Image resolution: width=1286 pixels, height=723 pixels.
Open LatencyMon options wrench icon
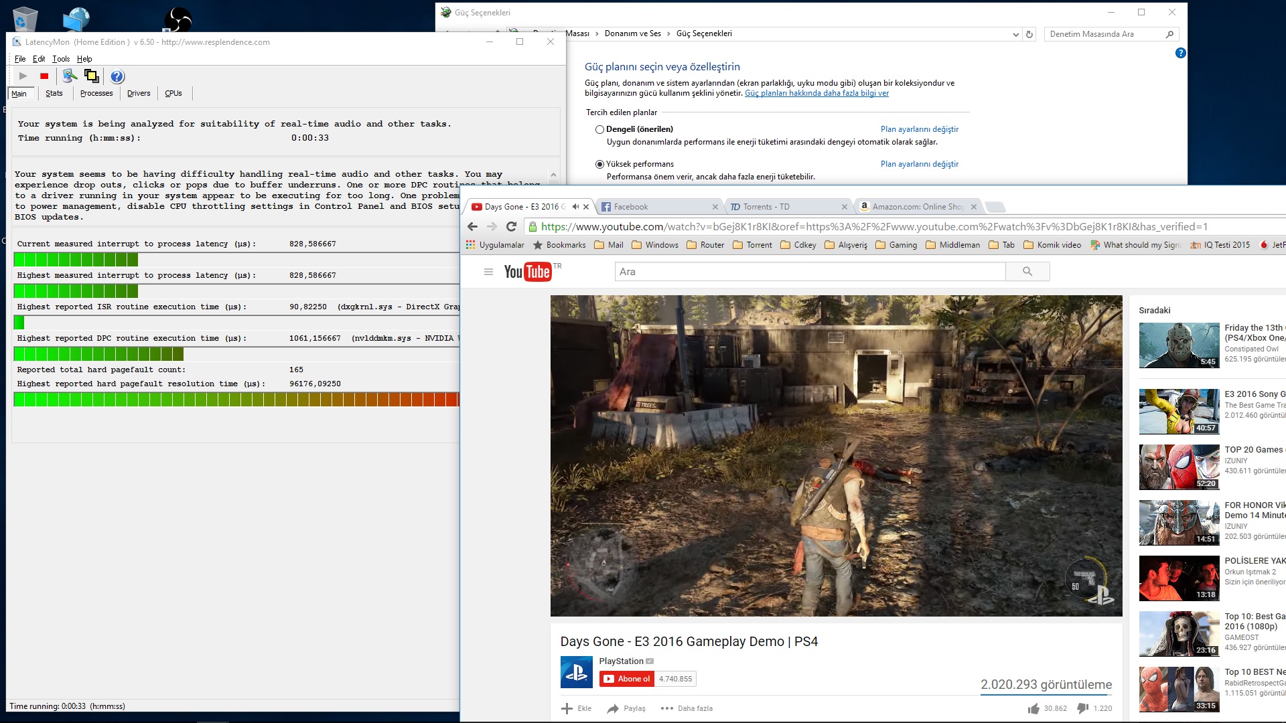coord(70,76)
